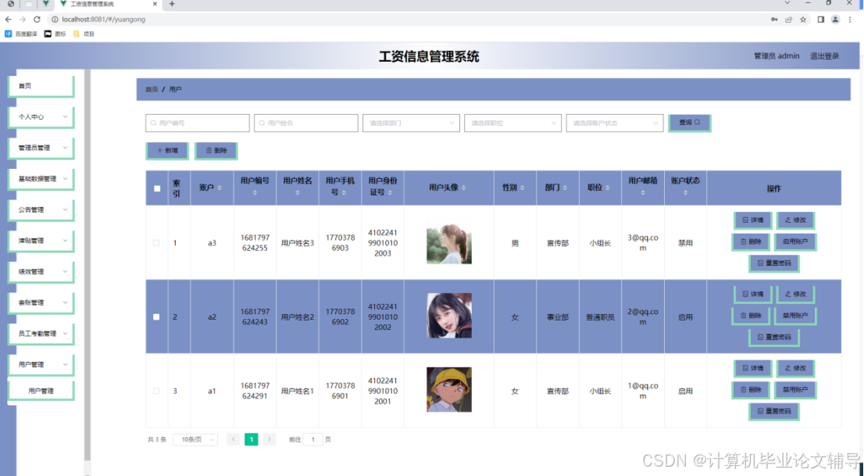Image resolution: width=864 pixels, height=476 pixels.
Task: Open the 请选择账户状态 account status dropdown
Action: click(x=614, y=123)
